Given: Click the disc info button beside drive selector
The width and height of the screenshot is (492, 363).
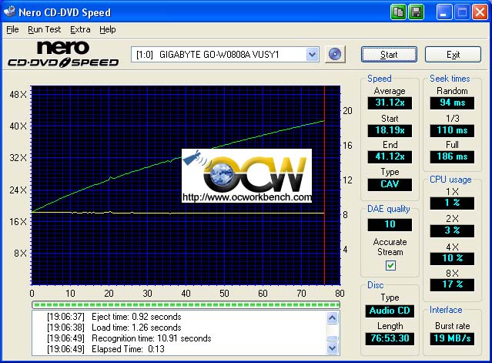Looking at the screenshot, I should pos(335,54).
